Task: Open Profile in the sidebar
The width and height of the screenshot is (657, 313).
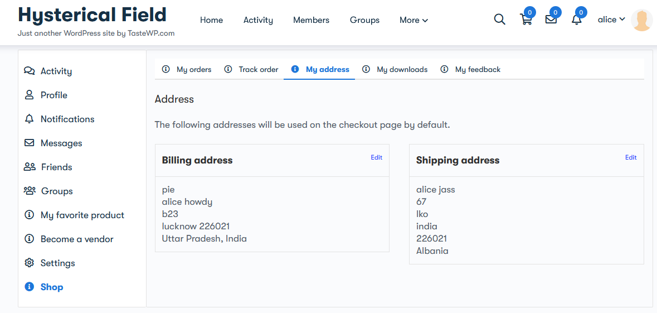Action: [x=54, y=95]
